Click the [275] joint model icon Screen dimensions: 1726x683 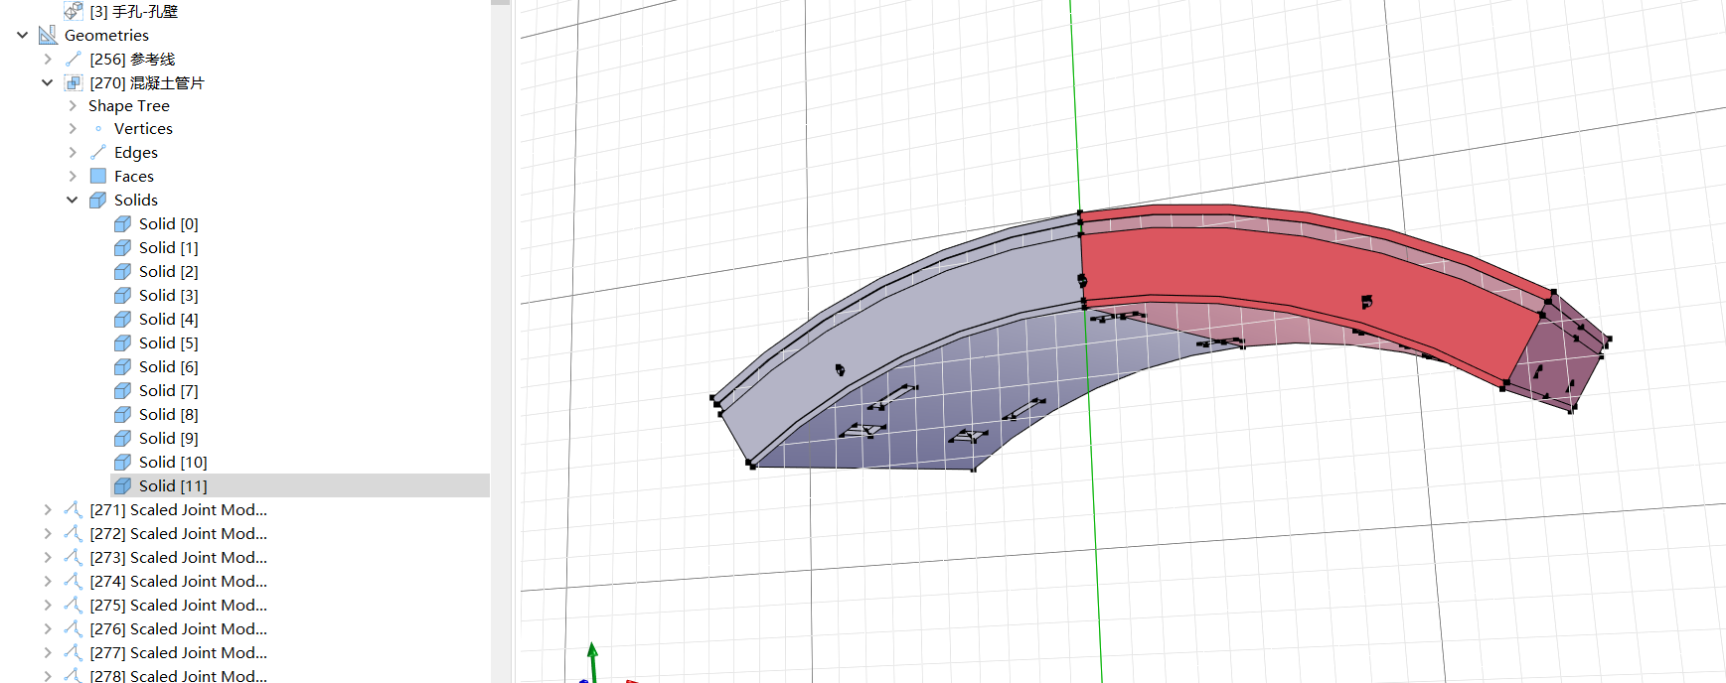74,605
